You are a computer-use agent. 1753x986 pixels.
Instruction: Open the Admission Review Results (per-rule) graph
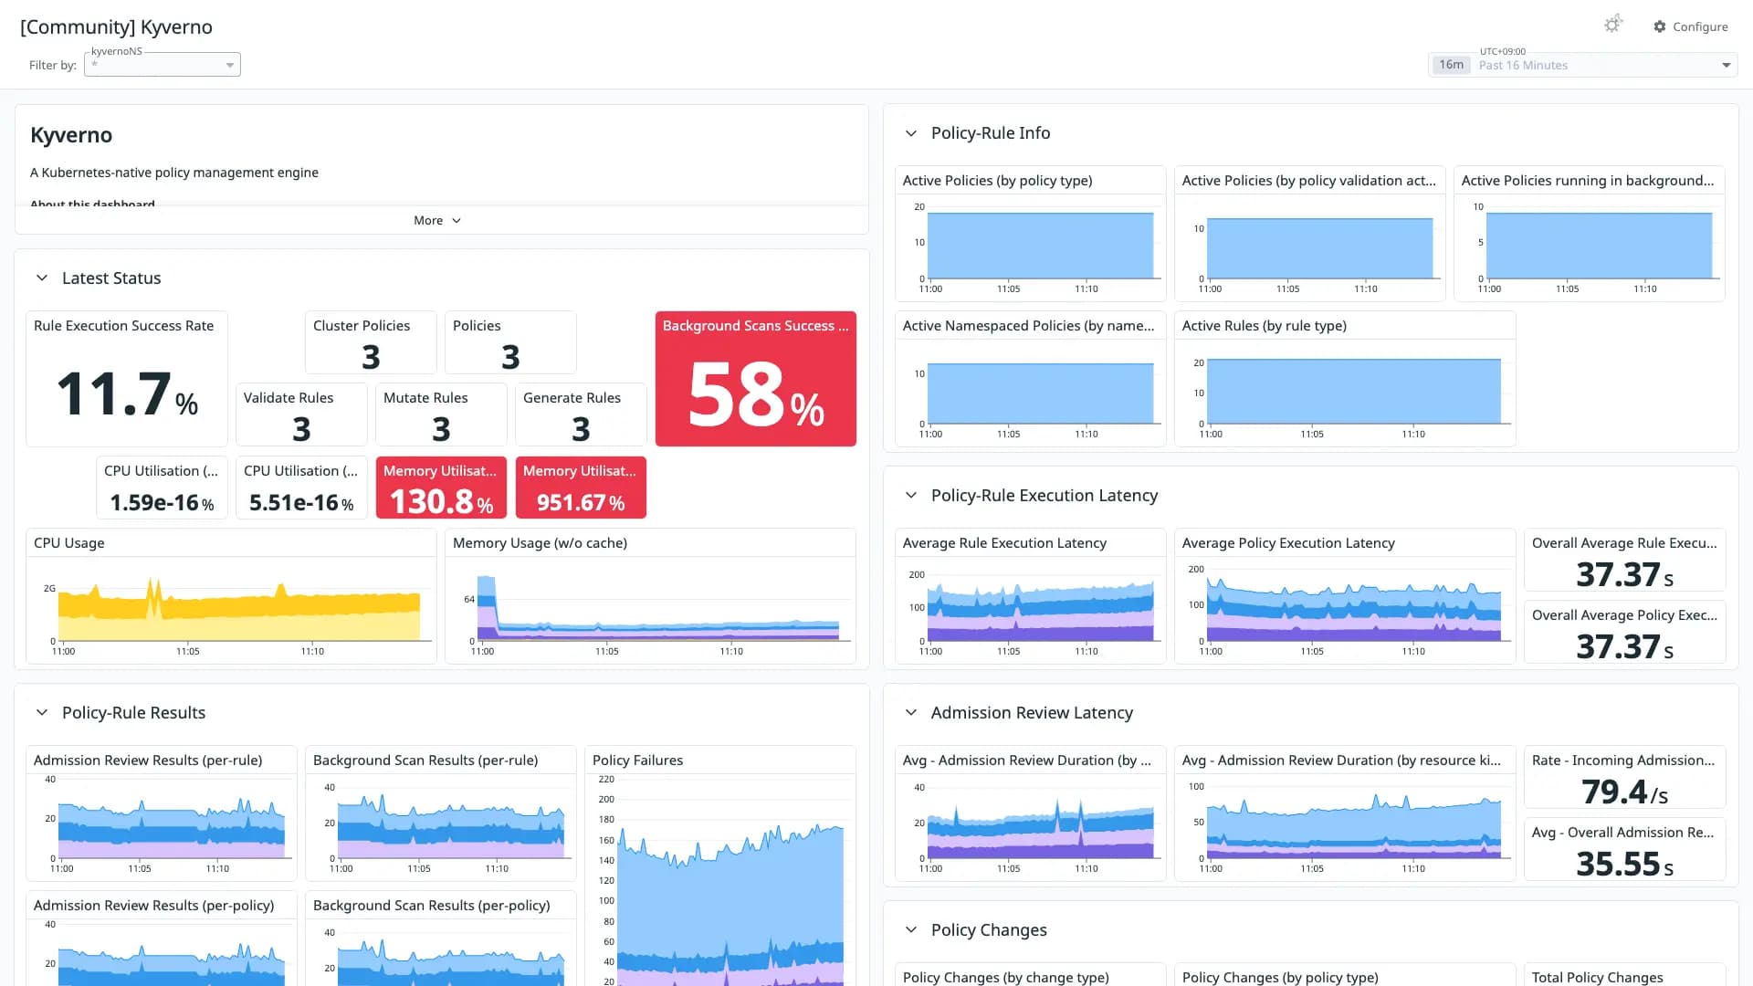pyautogui.click(x=162, y=813)
